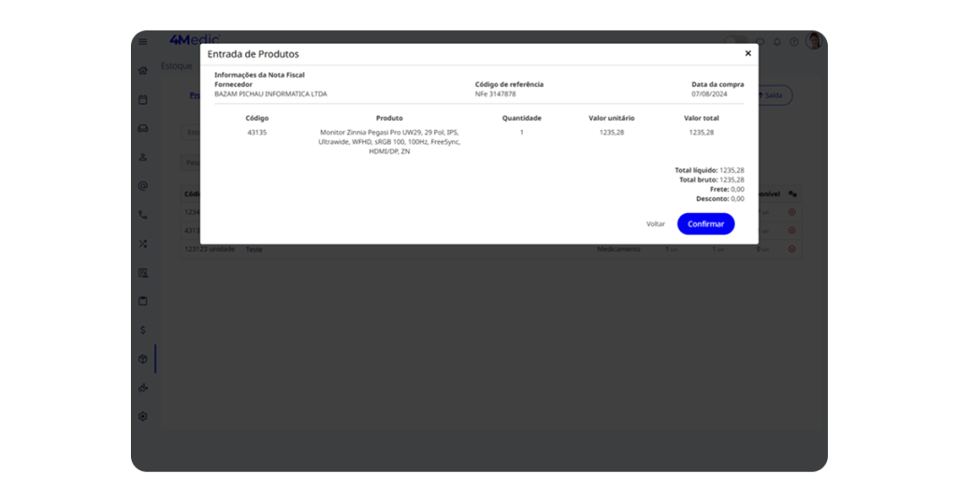The height and width of the screenshot is (503, 958).
Task: Click the red icon in the 123123 unidade row
Action: [x=791, y=249]
